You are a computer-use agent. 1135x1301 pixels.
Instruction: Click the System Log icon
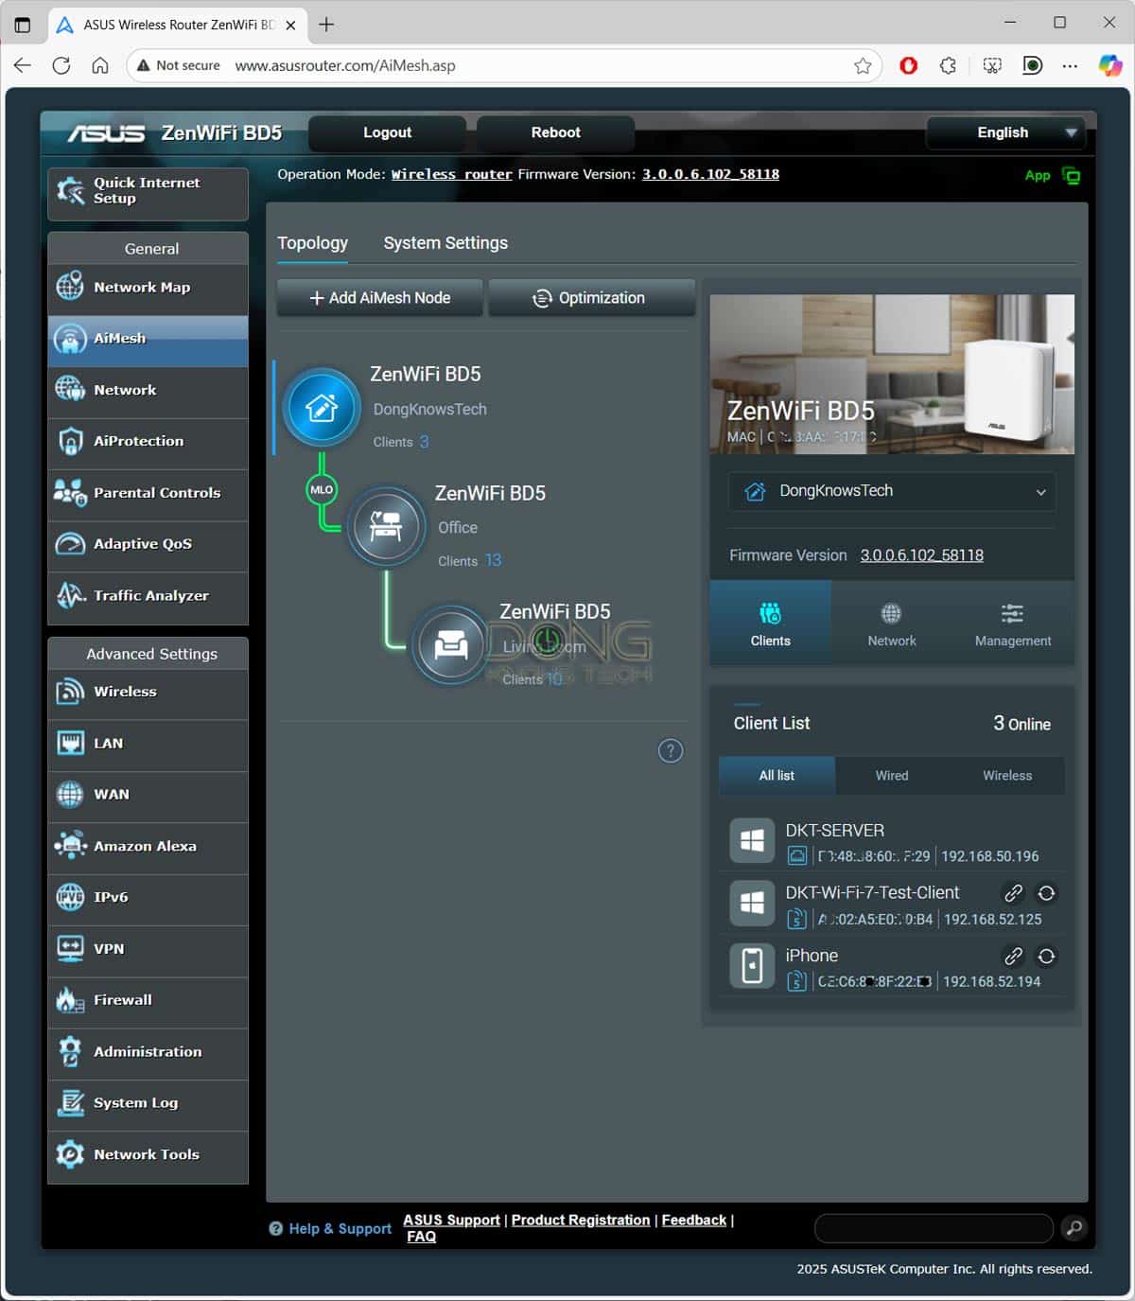(x=71, y=1103)
